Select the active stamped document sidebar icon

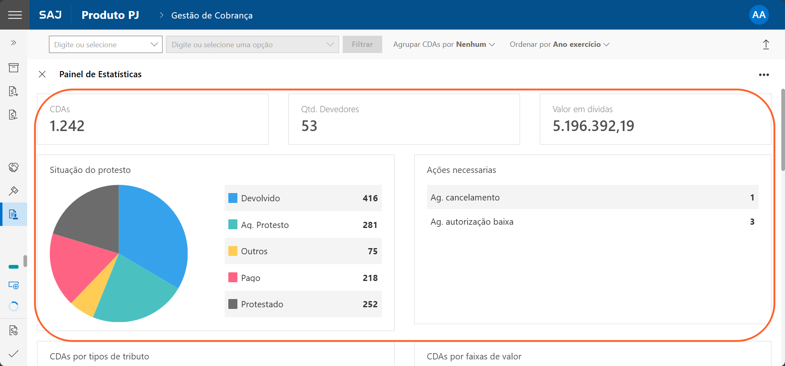coord(14,214)
